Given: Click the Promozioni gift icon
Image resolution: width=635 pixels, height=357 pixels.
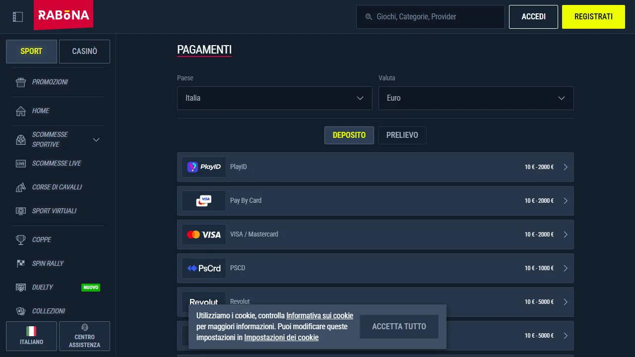Looking at the screenshot, I should 21,82.
